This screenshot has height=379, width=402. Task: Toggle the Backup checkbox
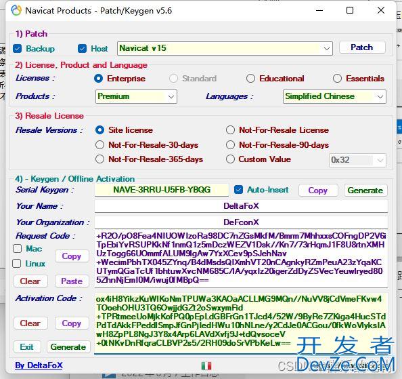tap(17, 49)
